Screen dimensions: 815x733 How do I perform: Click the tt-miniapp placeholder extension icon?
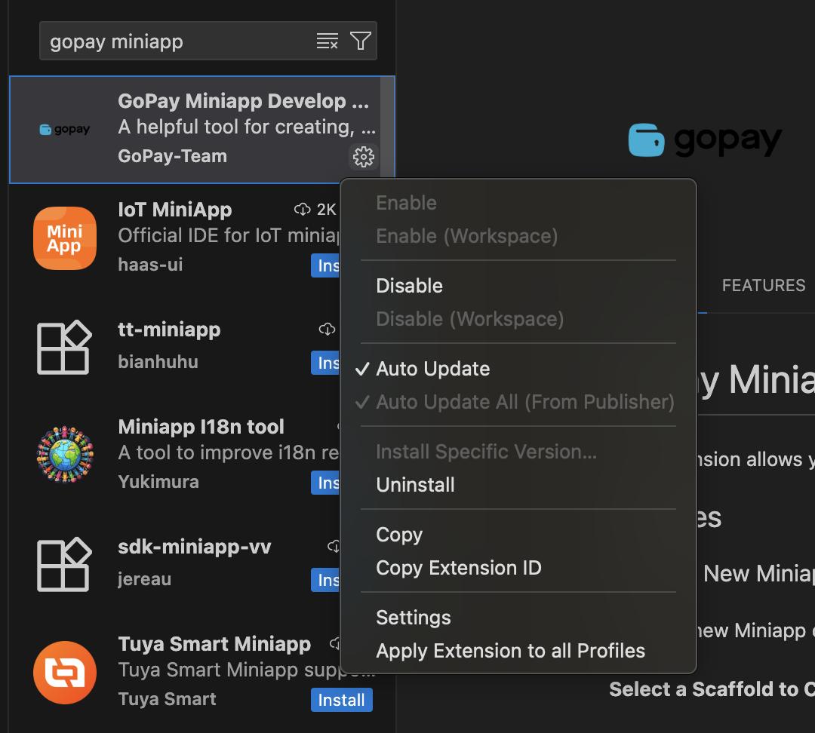pos(64,347)
